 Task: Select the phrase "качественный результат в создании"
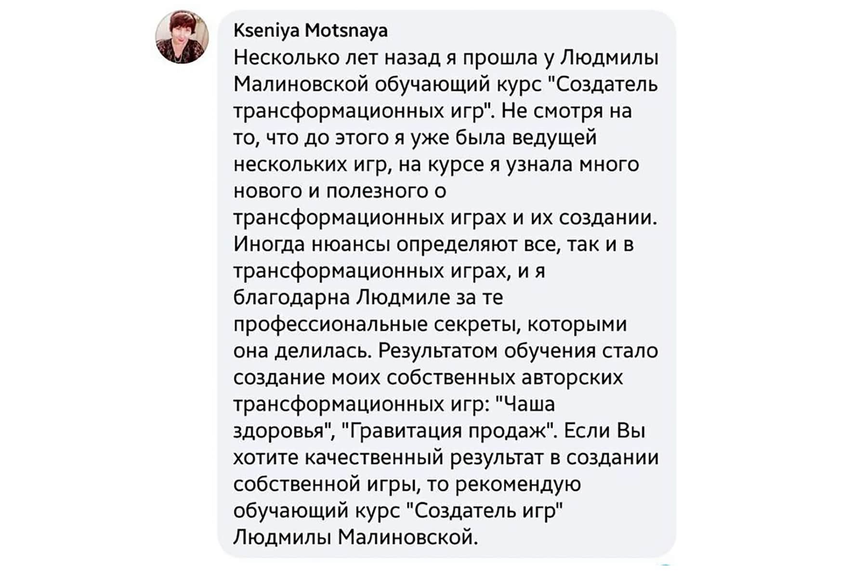482,458
